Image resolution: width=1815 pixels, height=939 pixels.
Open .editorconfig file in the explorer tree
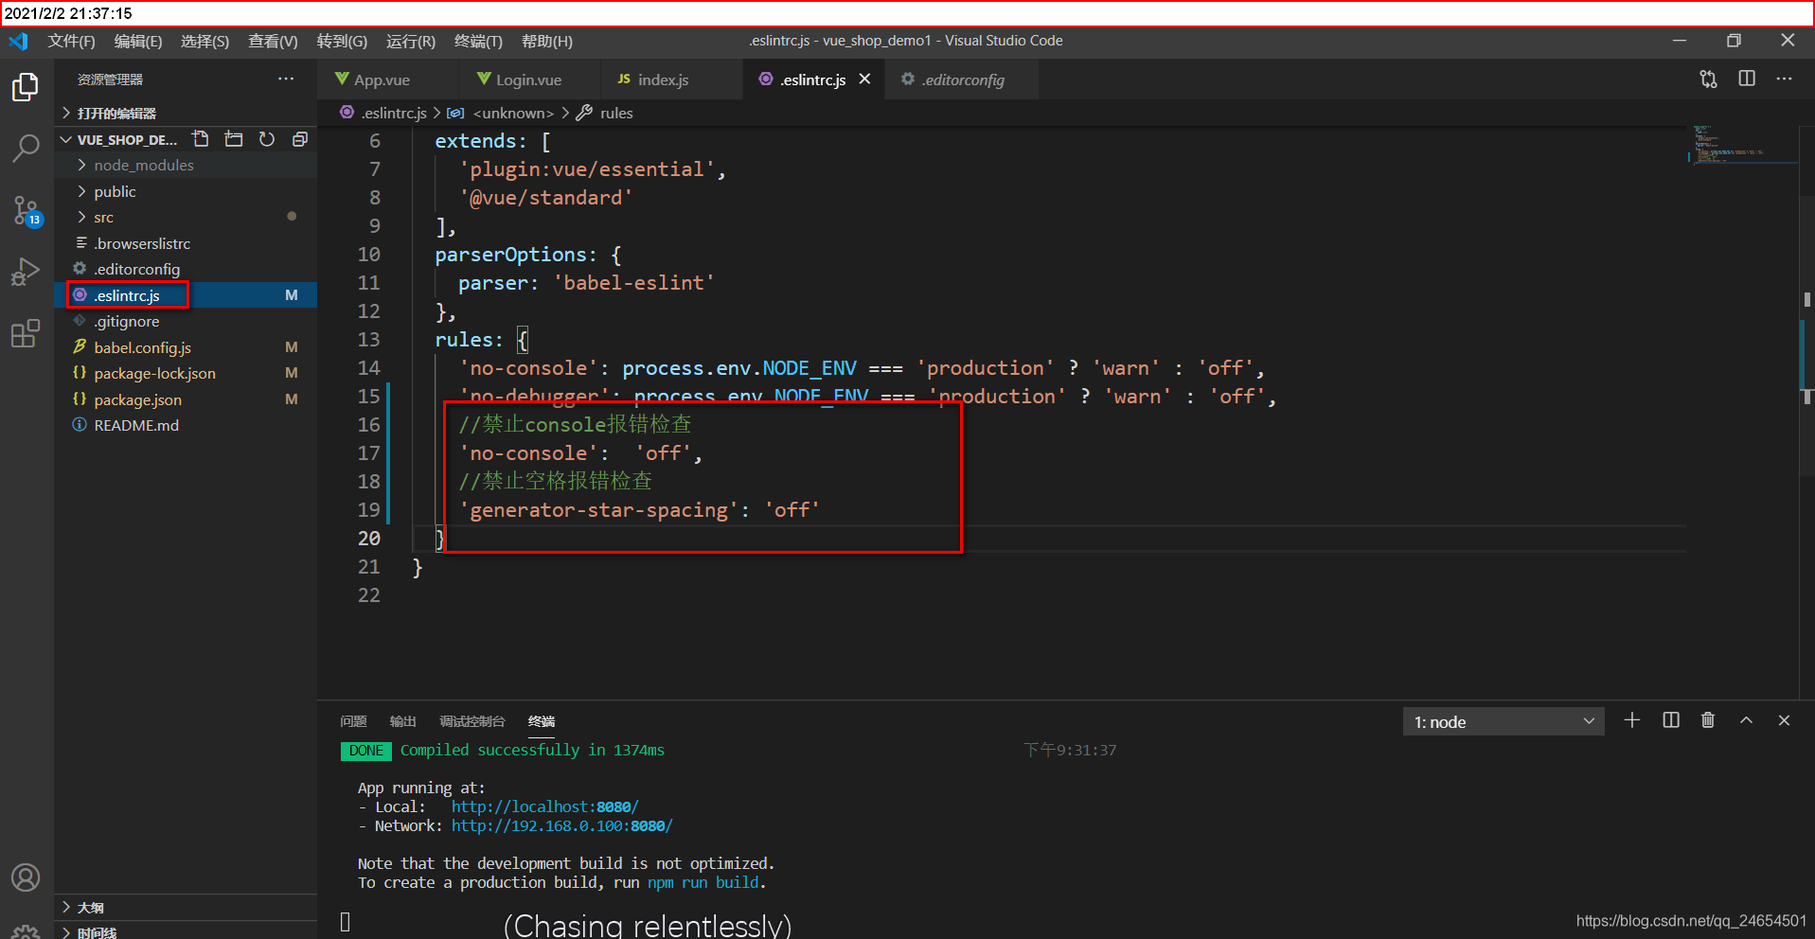tap(186, 270)
